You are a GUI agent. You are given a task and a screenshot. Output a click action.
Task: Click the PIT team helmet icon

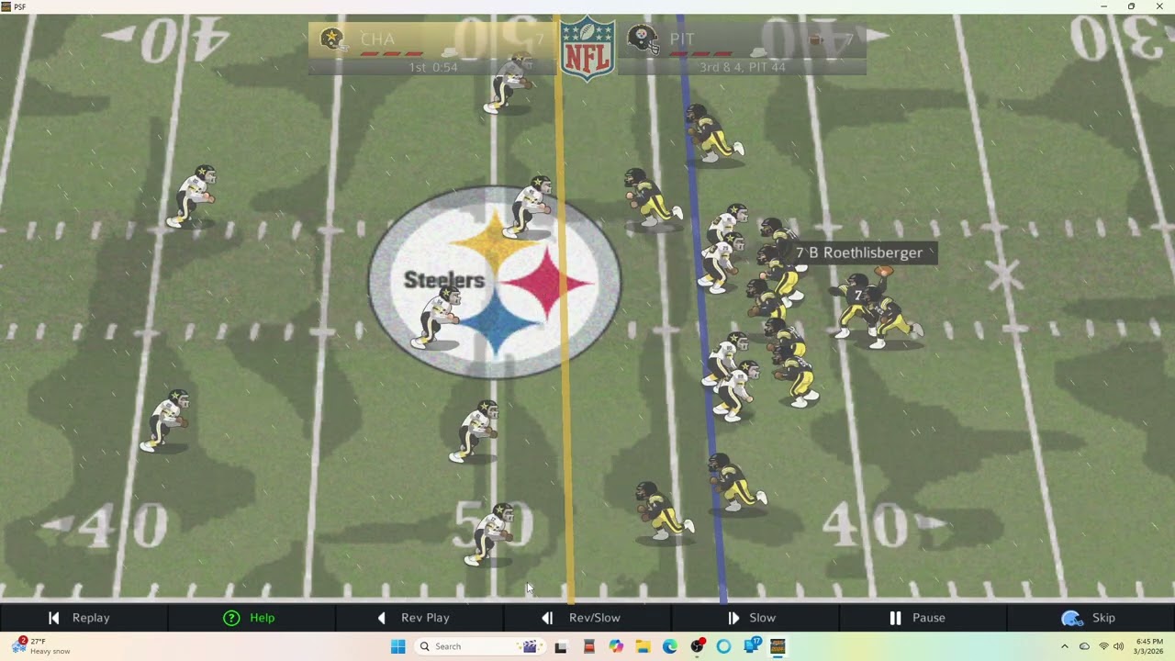coord(642,39)
